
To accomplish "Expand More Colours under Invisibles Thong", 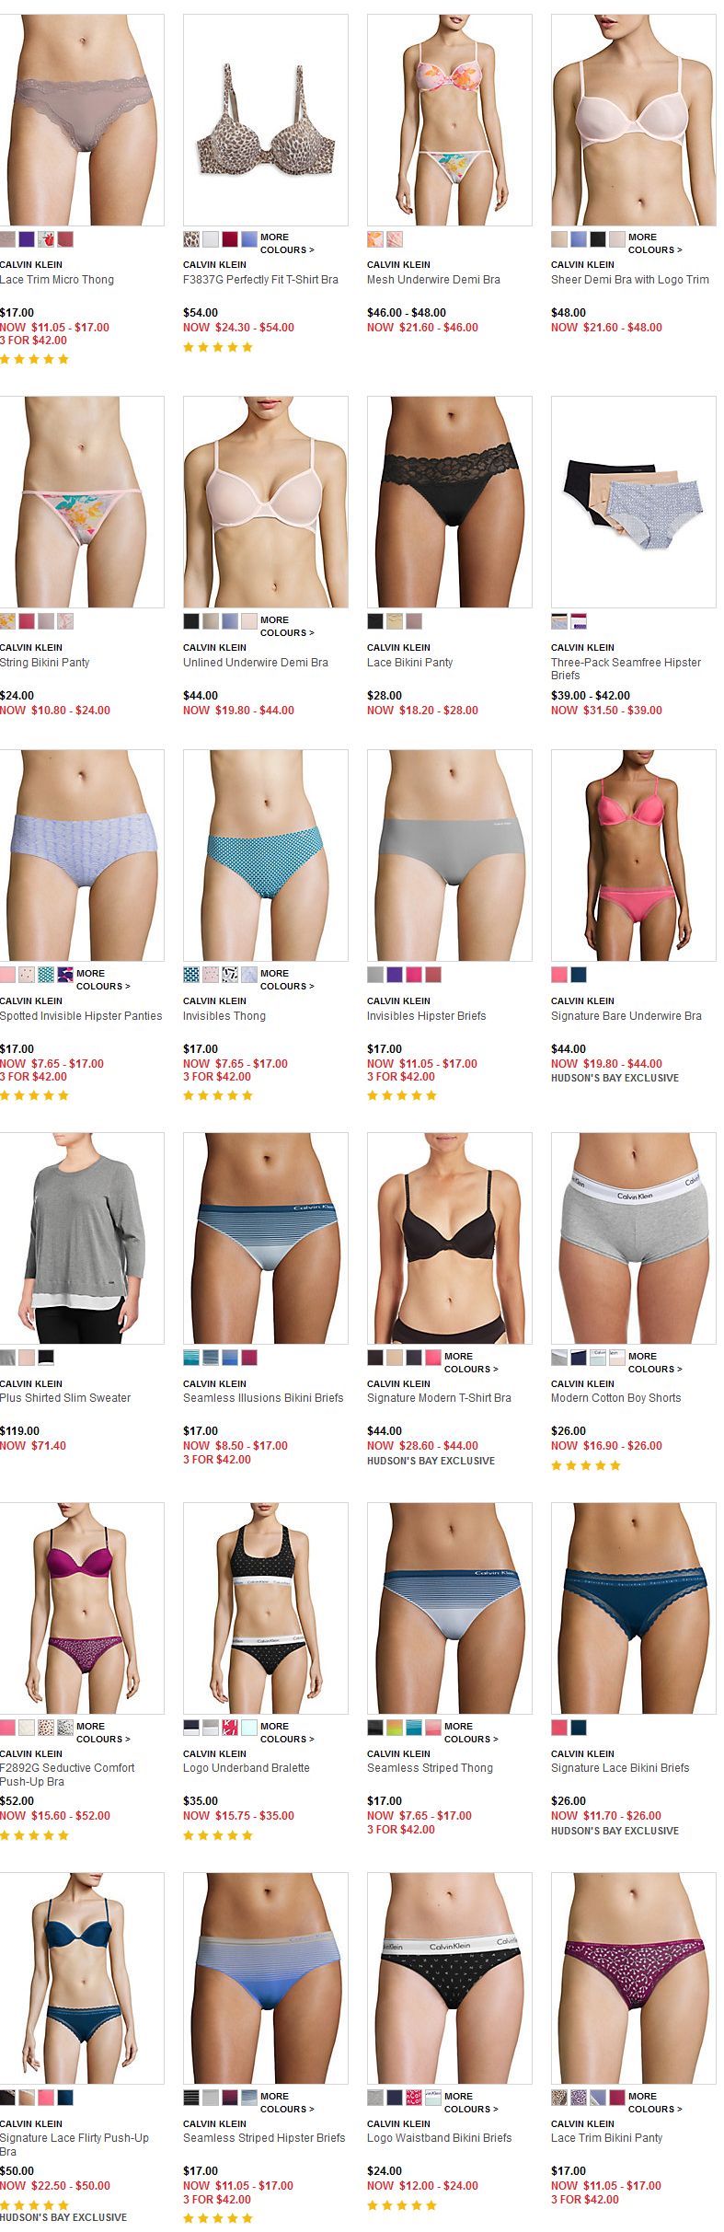I will pos(287,979).
